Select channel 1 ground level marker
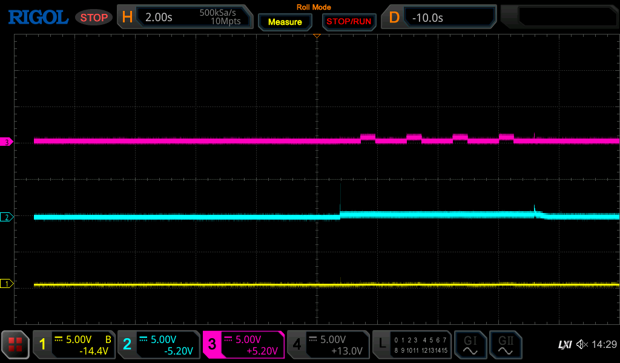 tap(7, 284)
